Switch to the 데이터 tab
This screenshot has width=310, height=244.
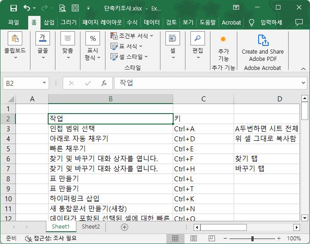coord(152,22)
